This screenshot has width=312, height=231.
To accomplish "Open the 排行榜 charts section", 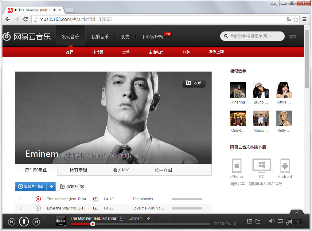I will (98, 52).
